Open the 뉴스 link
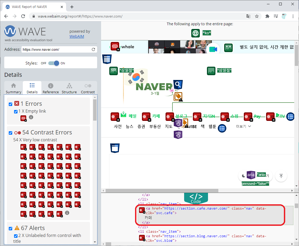Viewport: 299px width, 246px height. (x=129, y=126)
